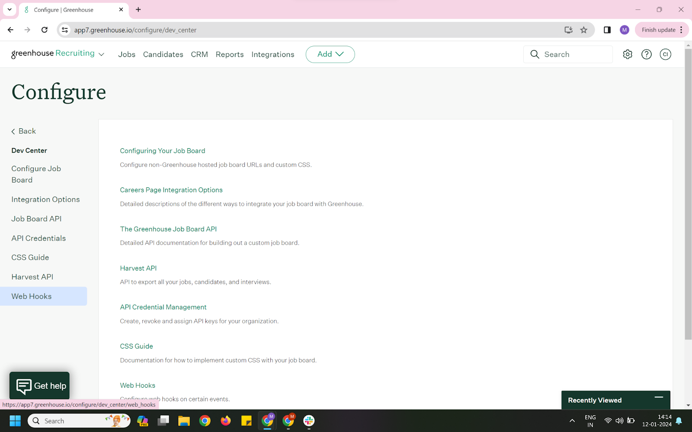This screenshot has width=692, height=432.
Task: Open the Configure settings gear icon
Action: tap(628, 54)
